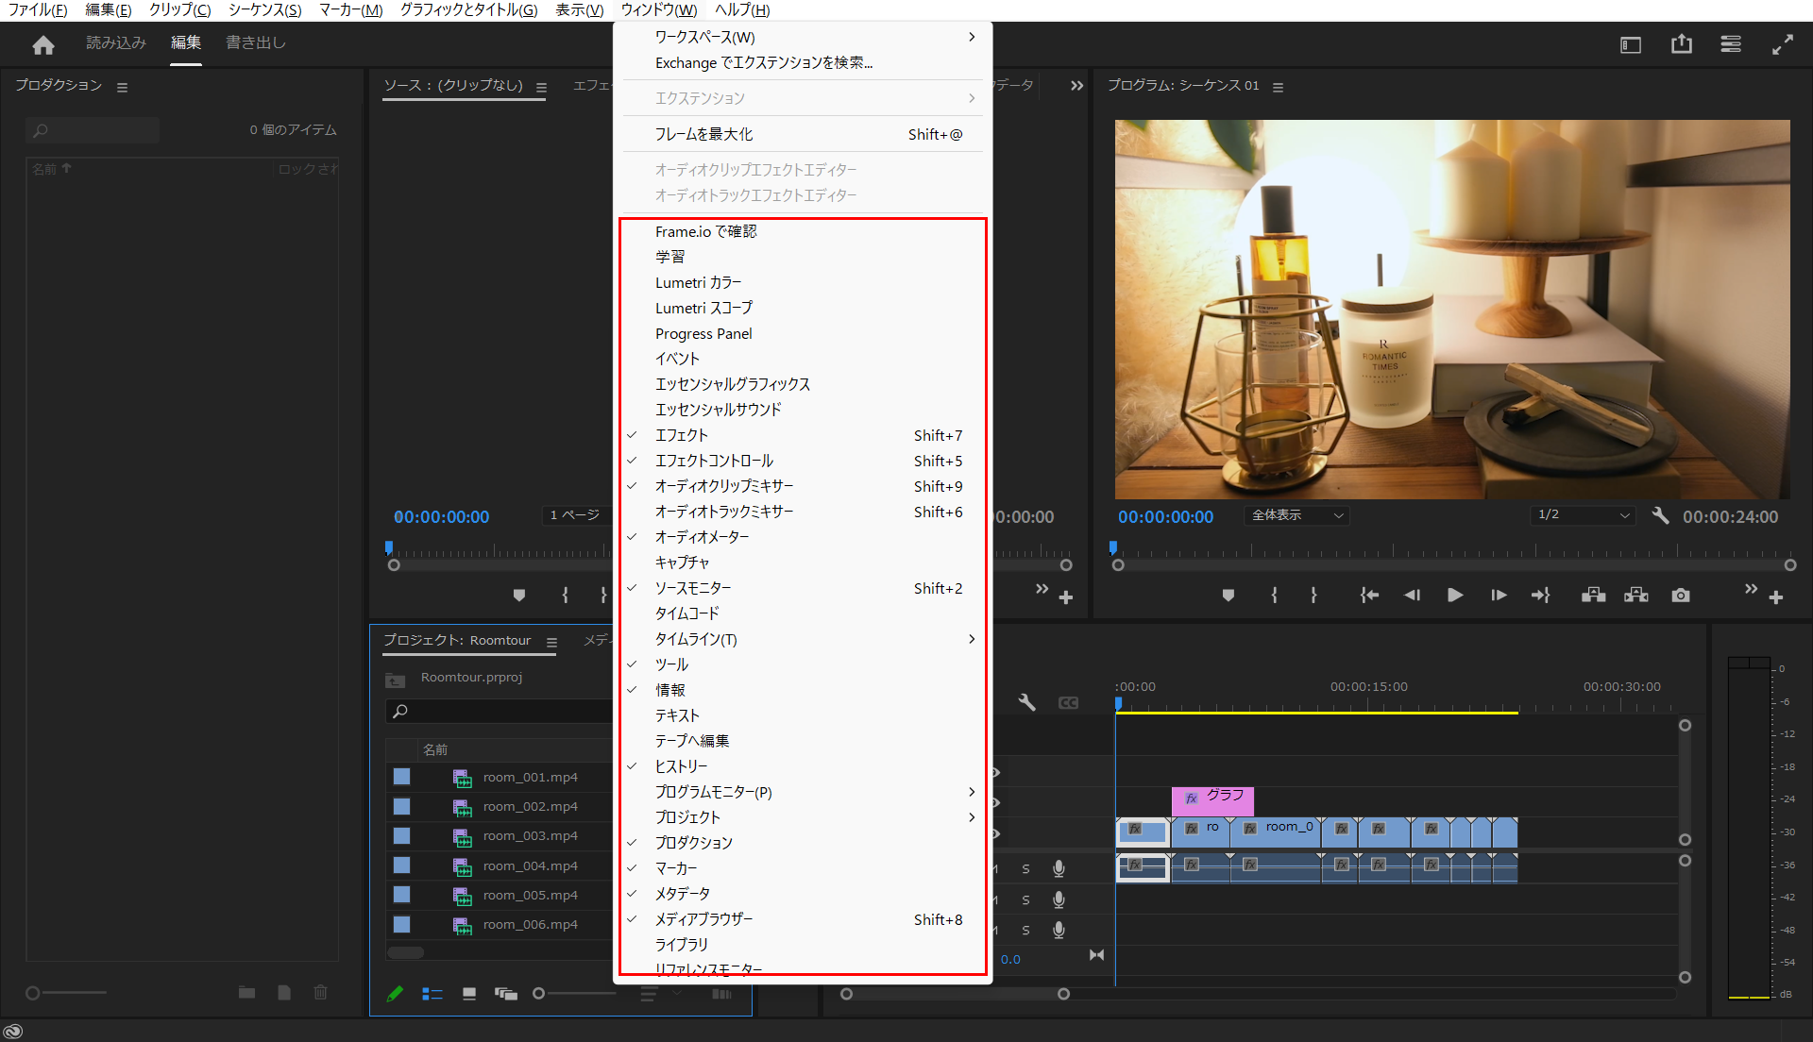Select the room_001.mp4 clip row
1813x1042 pixels.
499,777
